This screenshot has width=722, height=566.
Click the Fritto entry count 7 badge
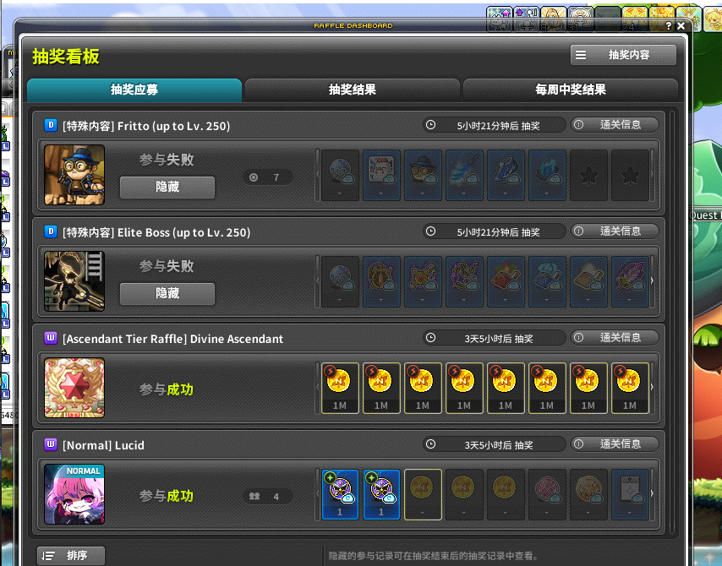[x=267, y=177]
